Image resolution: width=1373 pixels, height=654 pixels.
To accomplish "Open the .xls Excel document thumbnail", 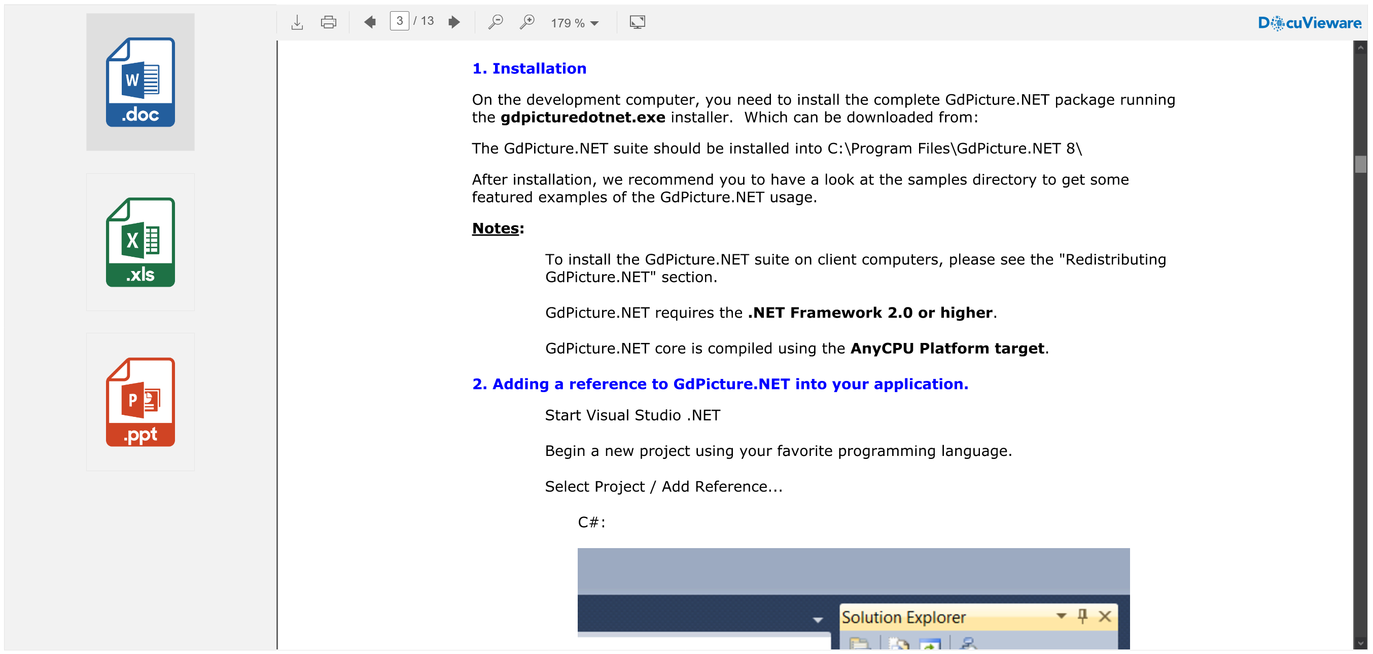I will pos(140,242).
